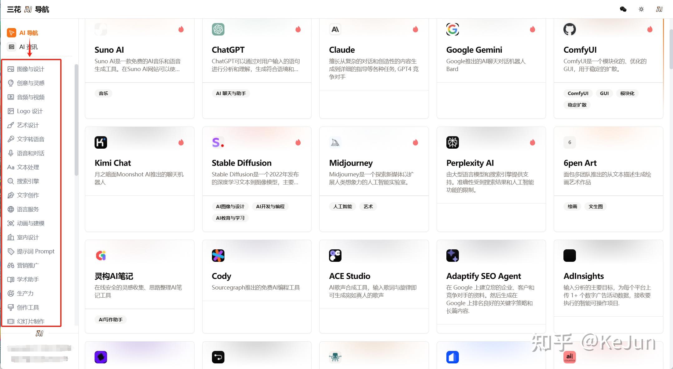Click the 搜索引擎 magnifier icon
This screenshot has height=369, width=673.
[11, 181]
